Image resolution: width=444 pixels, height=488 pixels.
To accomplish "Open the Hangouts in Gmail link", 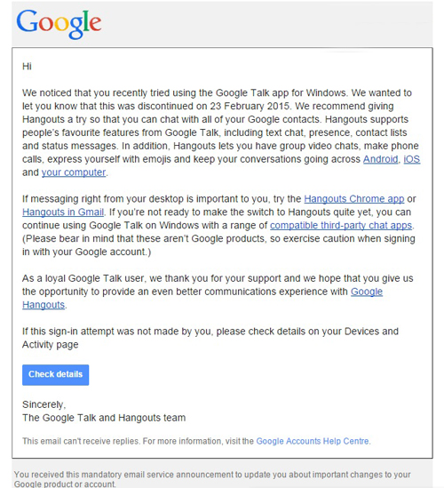I will coord(63,212).
